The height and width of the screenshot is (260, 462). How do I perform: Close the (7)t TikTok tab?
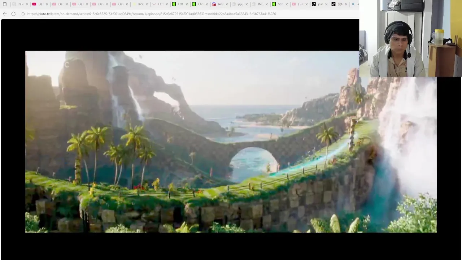(346, 4)
